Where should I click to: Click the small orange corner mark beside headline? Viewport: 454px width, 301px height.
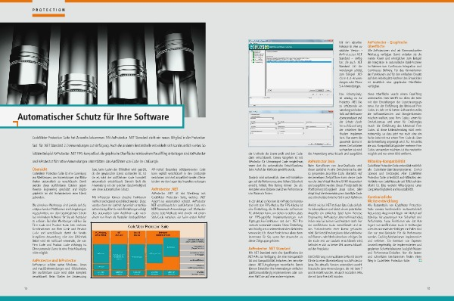click(x=15, y=124)
